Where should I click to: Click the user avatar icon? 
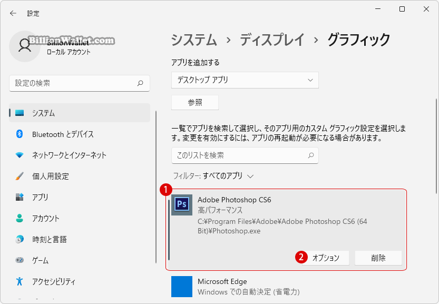pyautogui.click(x=25, y=46)
